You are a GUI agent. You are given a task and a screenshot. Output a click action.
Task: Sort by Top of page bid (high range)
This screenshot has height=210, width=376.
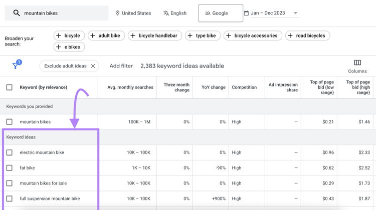click(x=358, y=87)
